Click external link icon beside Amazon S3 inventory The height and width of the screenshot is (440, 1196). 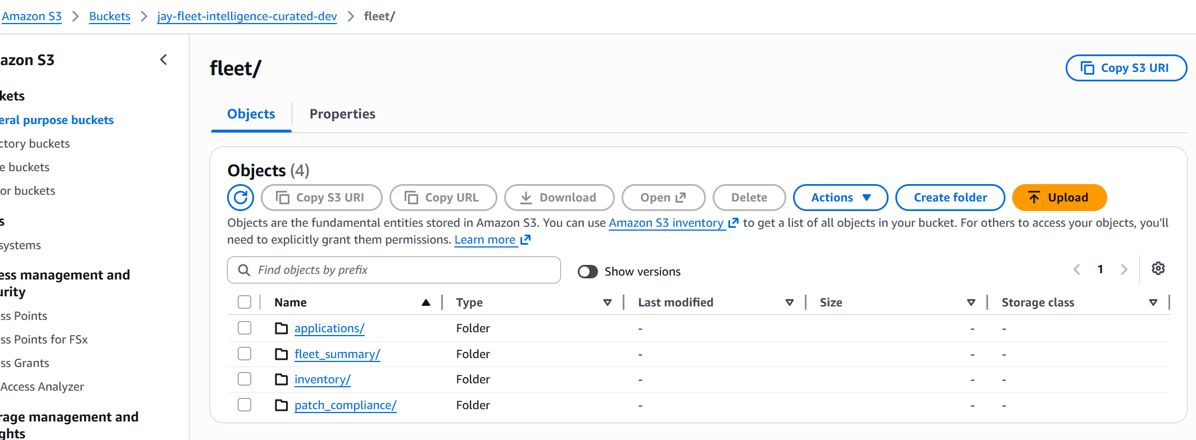[733, 223]
